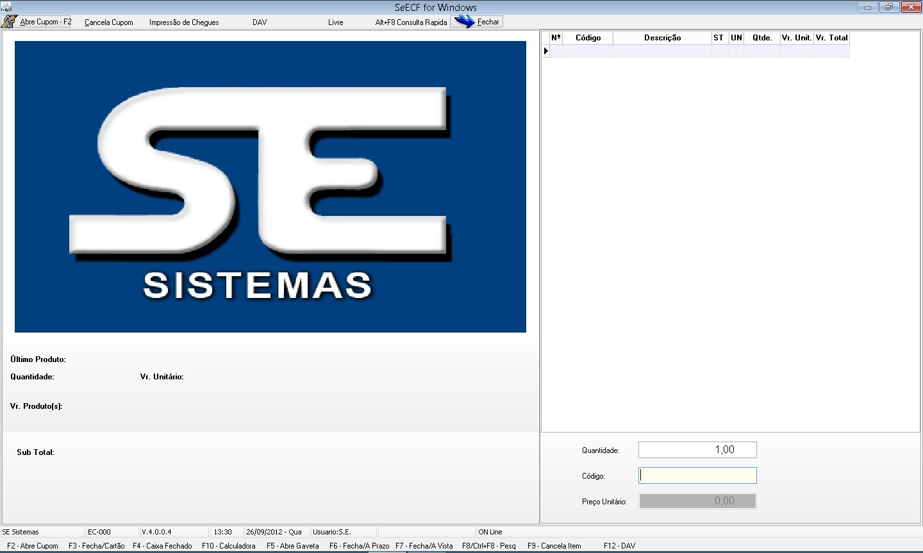Select the row indicator arrow in grid

click(546, 51)
